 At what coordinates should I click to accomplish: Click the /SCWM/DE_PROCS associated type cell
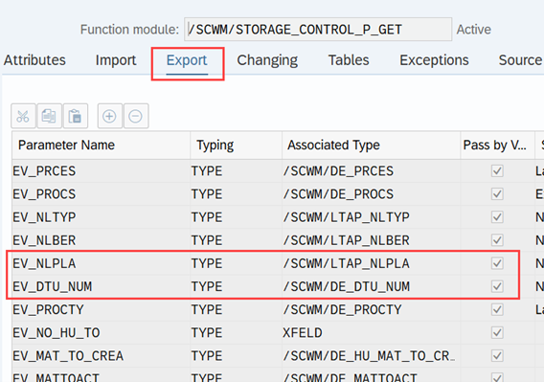click(x=371, y=194)
